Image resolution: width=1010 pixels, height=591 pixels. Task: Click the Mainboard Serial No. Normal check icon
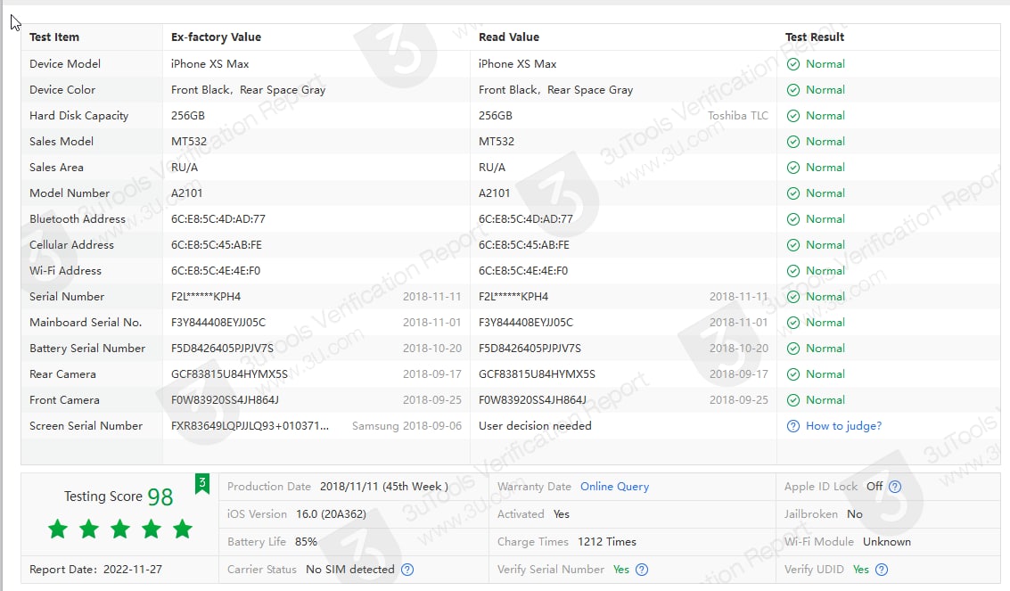(x=793, y=323)
